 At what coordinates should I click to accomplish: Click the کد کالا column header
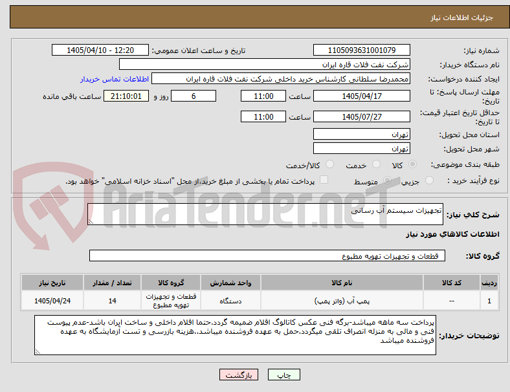tap(452, 283)
